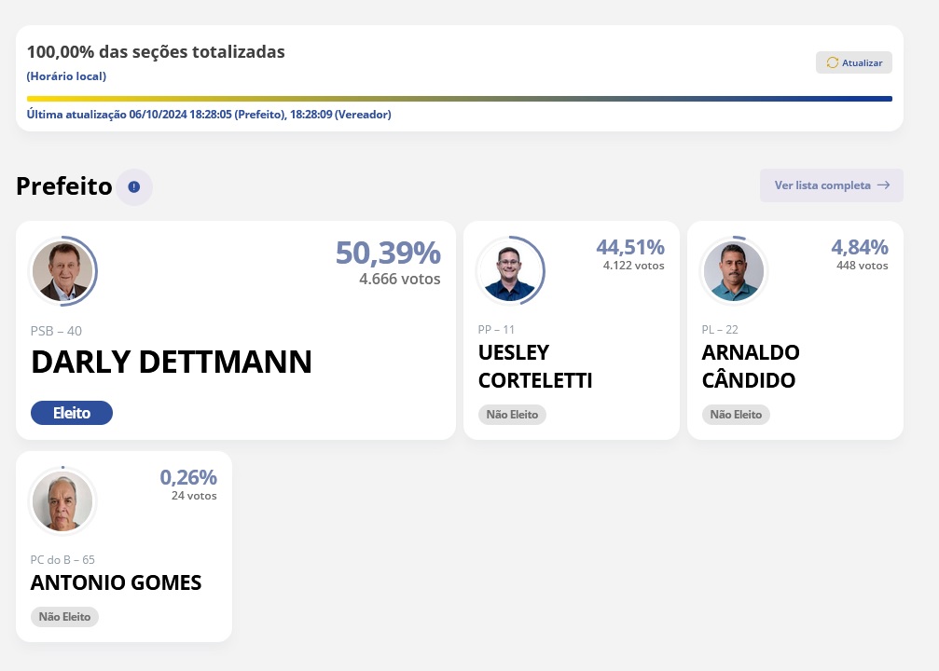Open Darly Dettmann's candidate photo

62,272
